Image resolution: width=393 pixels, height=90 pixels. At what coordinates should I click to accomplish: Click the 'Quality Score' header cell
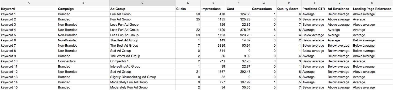(289, 9)
